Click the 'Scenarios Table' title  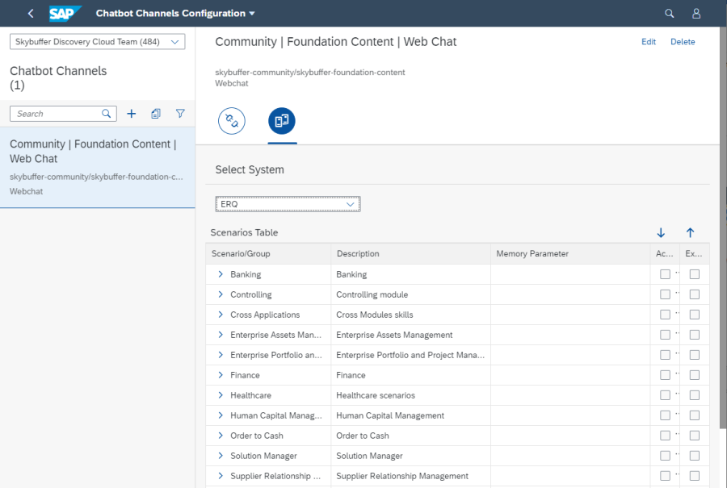tap(244, 232)
